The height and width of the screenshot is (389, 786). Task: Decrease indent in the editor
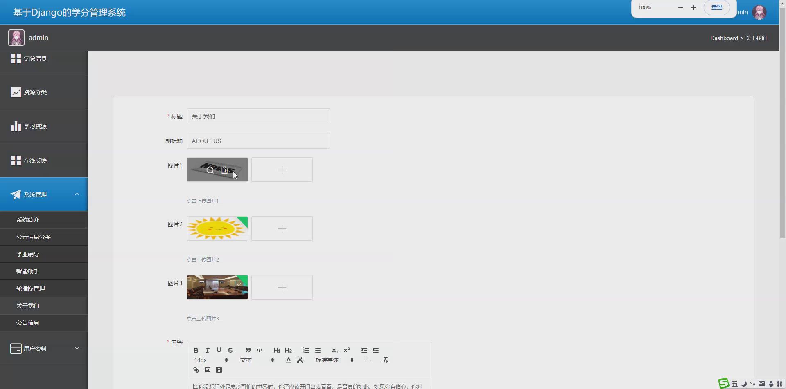pyautogui.click(x=364, y=350)
